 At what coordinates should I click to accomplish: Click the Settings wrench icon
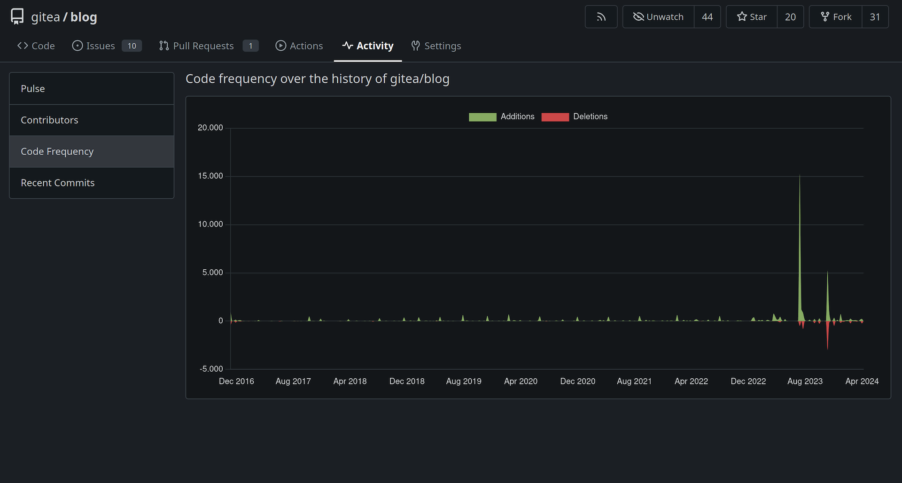pos(416,46)
